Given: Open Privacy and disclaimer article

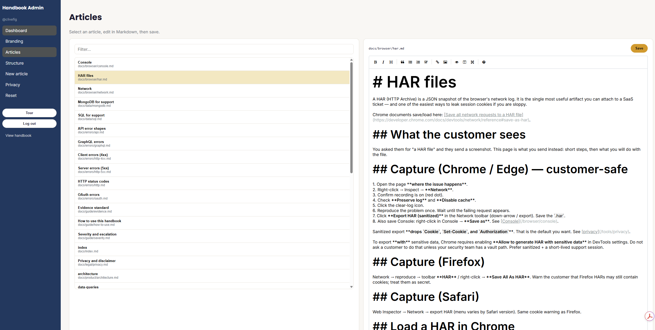Looking at the screenshot, I should [x=212, y=263].
